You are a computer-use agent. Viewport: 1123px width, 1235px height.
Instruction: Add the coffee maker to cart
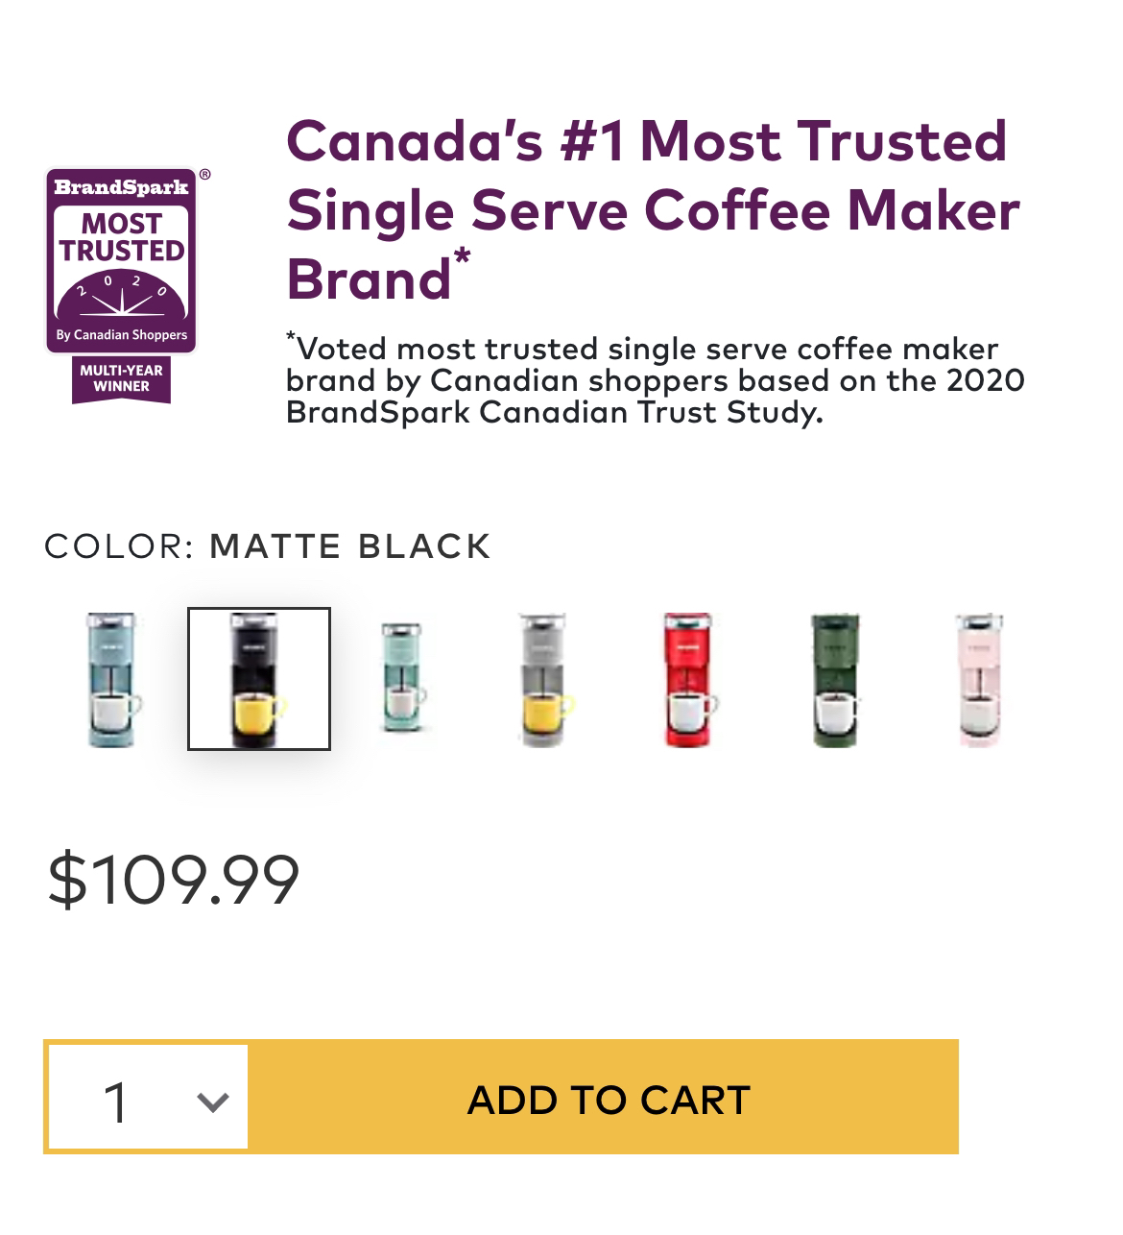point(608,1100)
